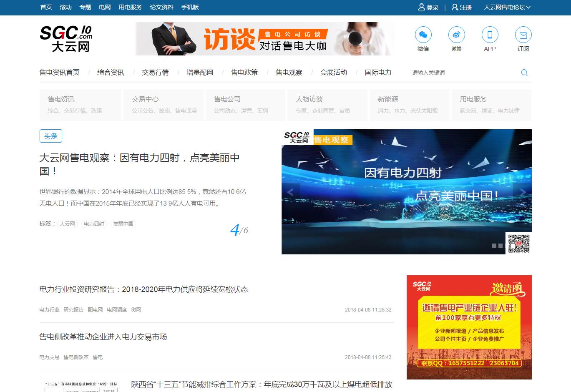Click the 注册 register link text

(x=466, y=8)
